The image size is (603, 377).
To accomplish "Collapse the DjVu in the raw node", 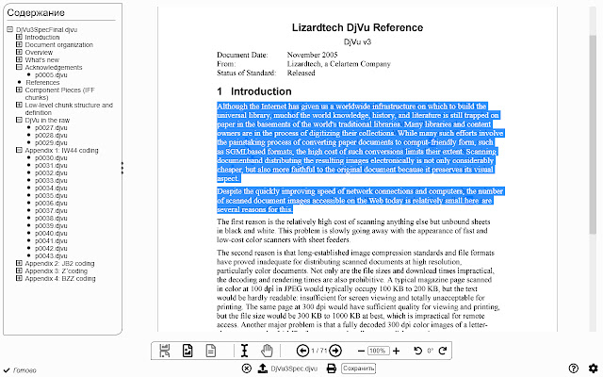I will (x=19, y=120).
